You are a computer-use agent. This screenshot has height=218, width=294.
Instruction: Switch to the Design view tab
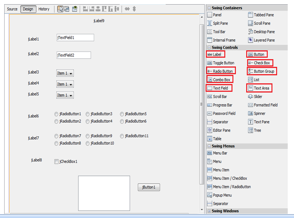click(x=28, y=9)
